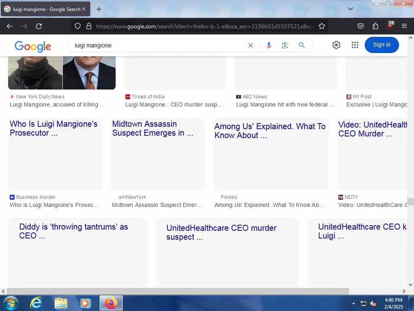Viewport: 414px width, 311px height.
Task: Open a new browser tab
Action: click(99, 9)
